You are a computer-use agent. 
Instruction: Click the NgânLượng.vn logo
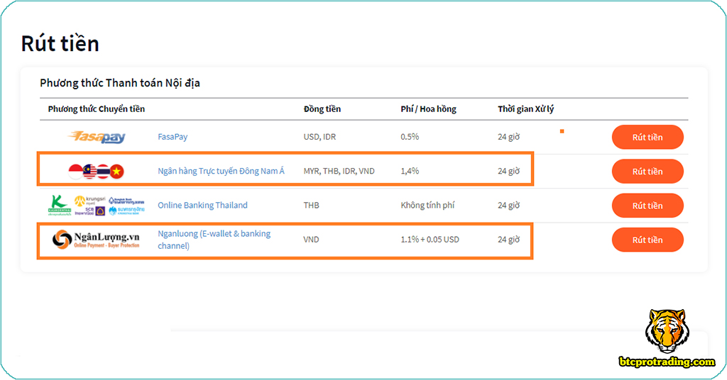coord(97,240)
